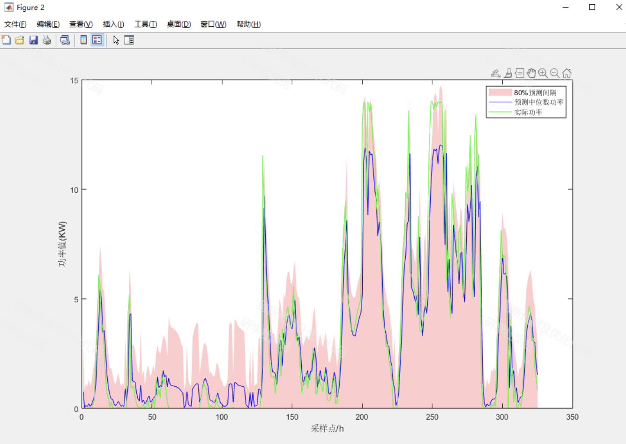Click the pink 80% interval legend swatch

[x=500, y=92]
